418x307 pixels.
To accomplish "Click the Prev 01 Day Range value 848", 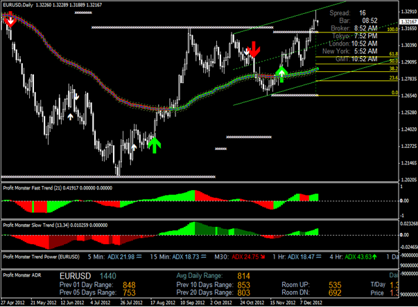I will [129, 285].
